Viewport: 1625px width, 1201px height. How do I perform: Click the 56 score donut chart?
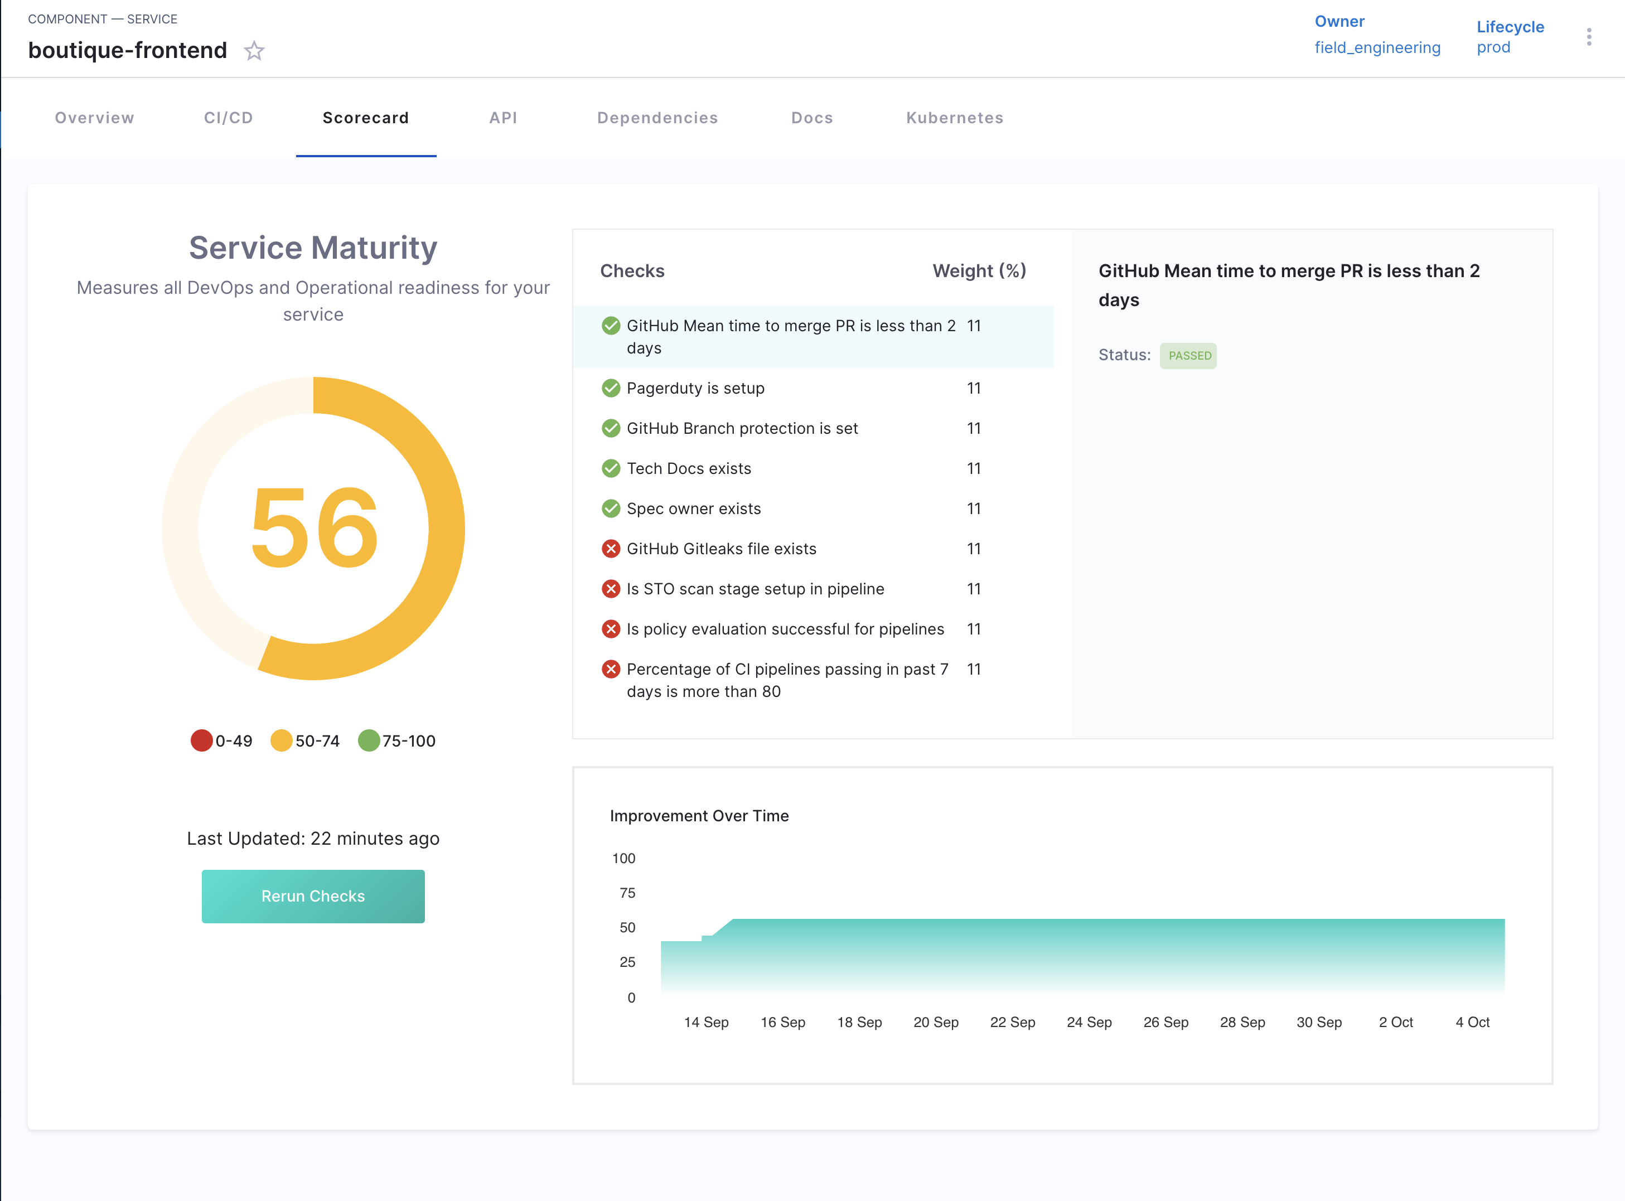pos(313,529)
